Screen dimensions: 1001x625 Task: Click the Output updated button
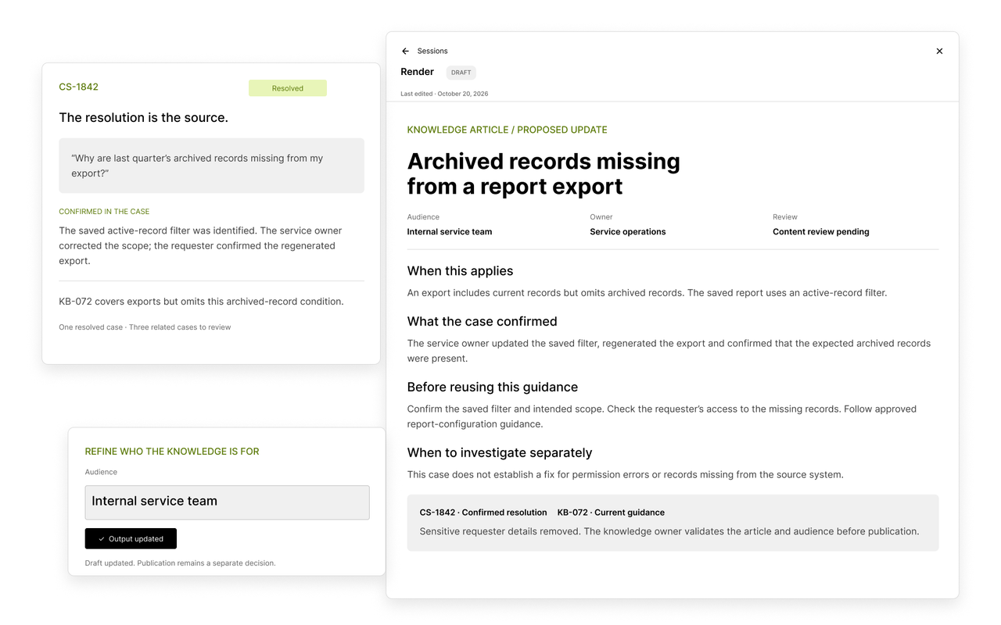[131, 538]
